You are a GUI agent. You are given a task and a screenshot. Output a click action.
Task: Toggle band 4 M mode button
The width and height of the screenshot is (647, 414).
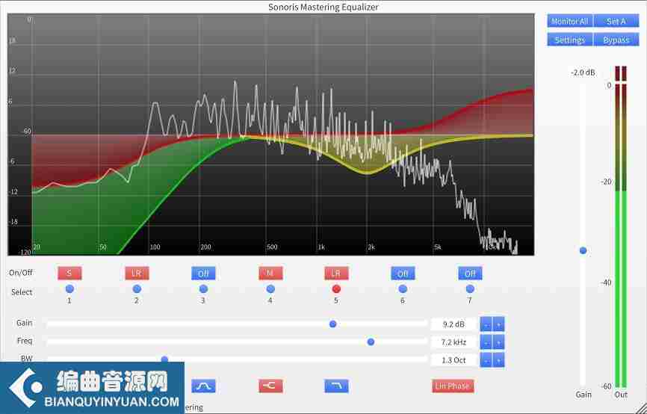(x=270, y=273)
